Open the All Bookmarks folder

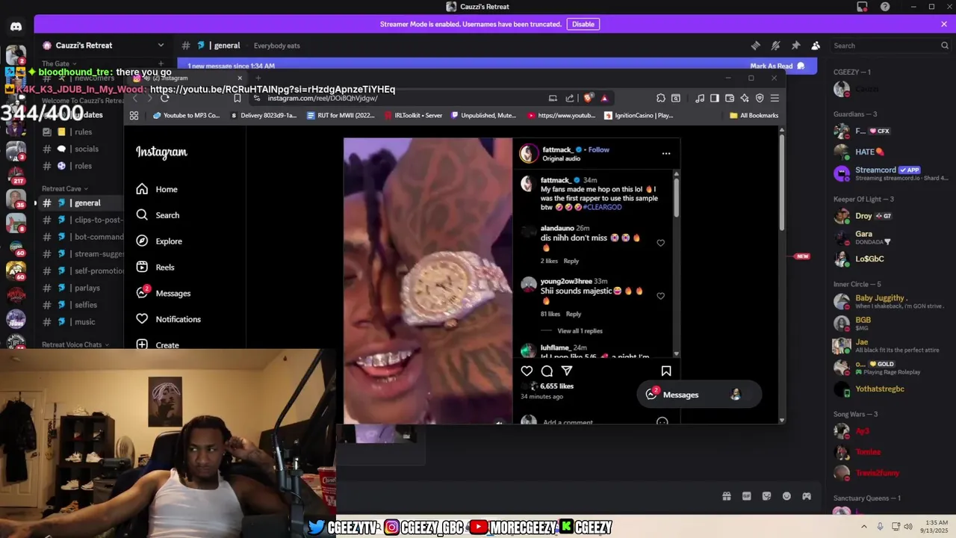(754, 115)
